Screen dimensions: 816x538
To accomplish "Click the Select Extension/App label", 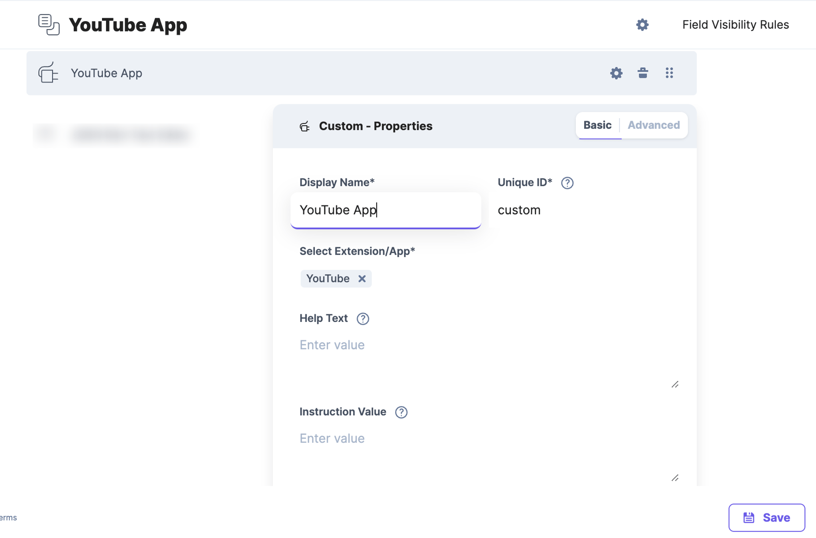I will point(357,251).
